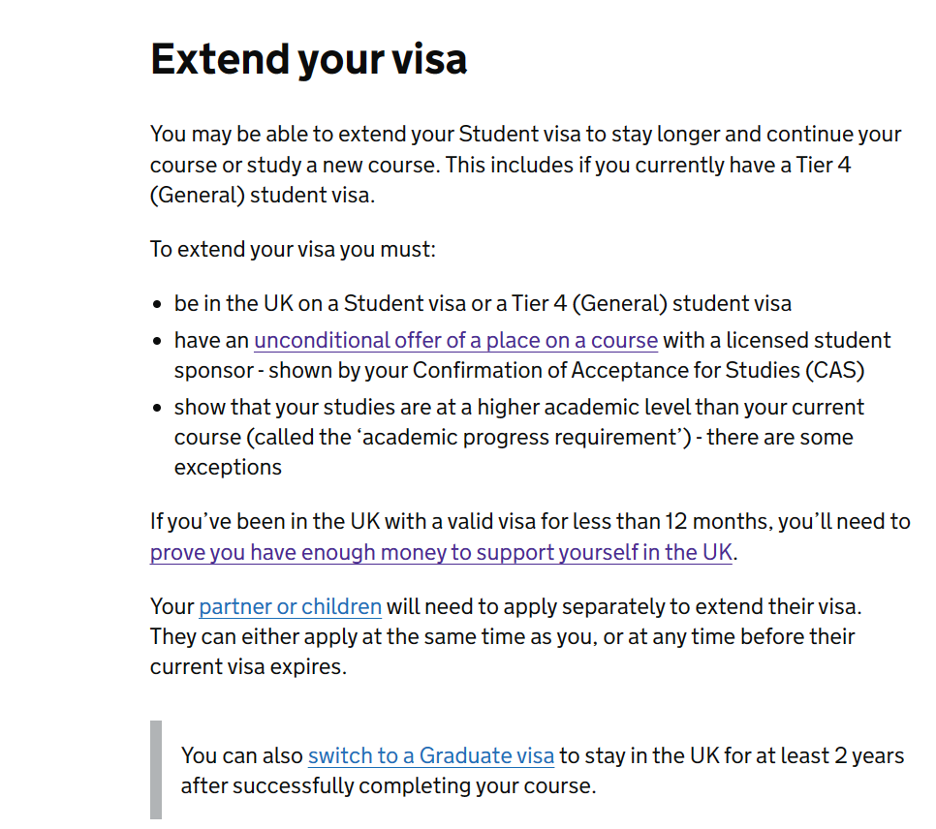
Task: Open the partner or children link
Action: pyautogui.click(x=290, y=606)
